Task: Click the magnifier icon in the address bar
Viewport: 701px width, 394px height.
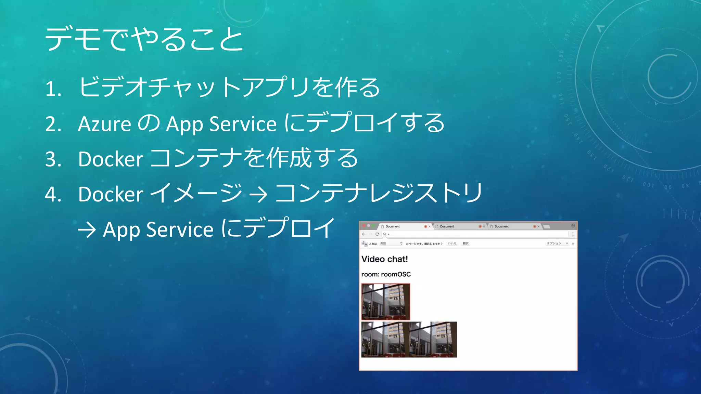Action: tap(385, 234)
